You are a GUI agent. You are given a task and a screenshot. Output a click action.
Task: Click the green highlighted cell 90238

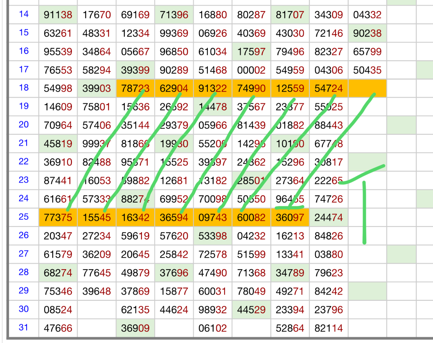point(367,33)
